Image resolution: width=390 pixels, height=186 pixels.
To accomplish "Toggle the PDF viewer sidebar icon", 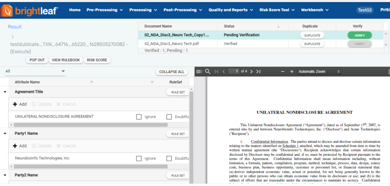I will [x=199, y=72].
